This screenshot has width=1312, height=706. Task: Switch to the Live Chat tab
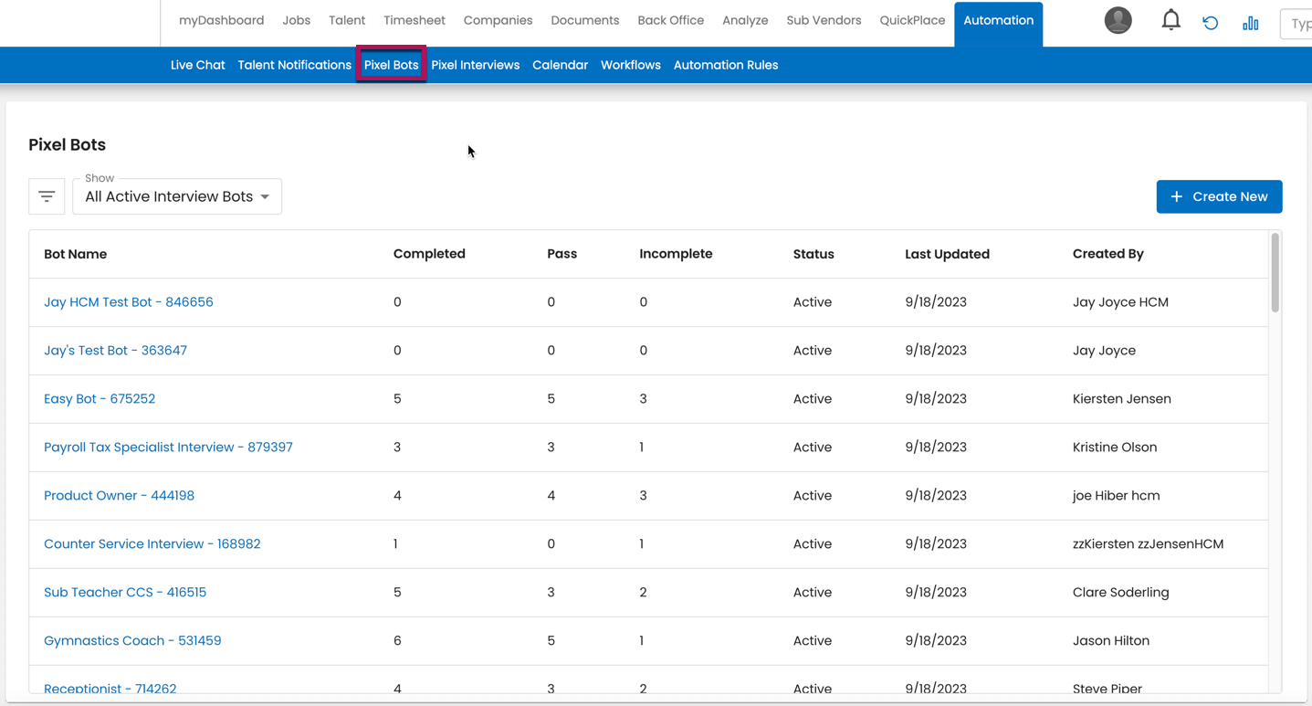197,65
